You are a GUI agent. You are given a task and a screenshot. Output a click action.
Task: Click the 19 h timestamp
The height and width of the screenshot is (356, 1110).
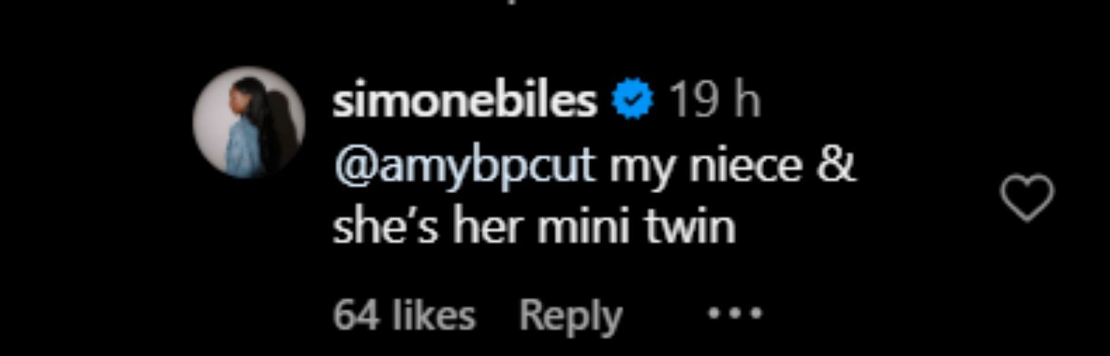click(x=714, y=100)
